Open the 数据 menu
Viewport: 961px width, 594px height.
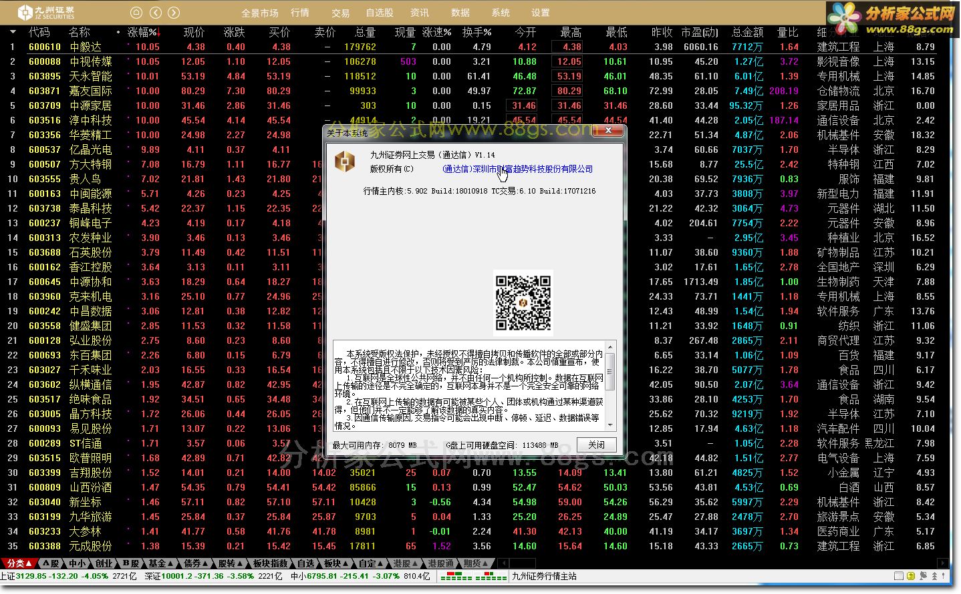tap(460, 13)
